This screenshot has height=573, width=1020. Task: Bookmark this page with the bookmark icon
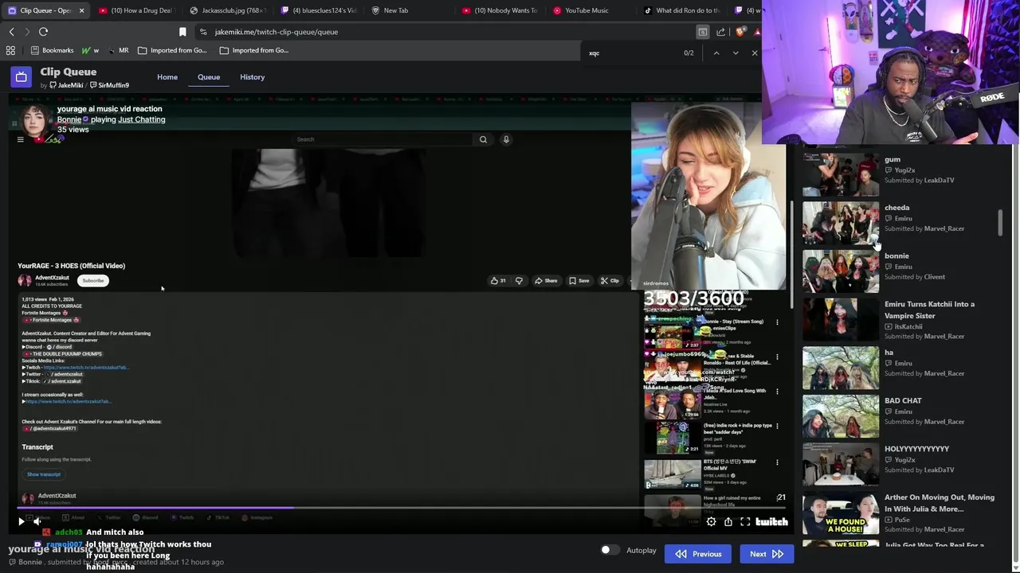tap(182, 32)
